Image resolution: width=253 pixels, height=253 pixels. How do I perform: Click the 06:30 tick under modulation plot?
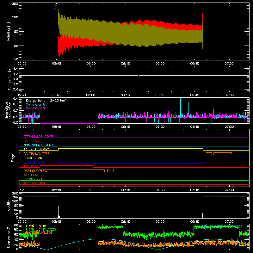tap(160, 127)
